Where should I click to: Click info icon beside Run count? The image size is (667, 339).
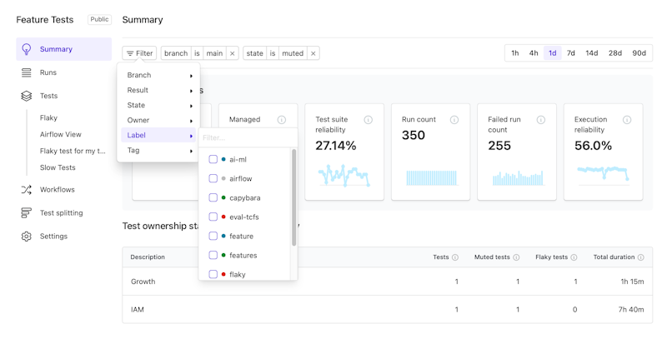pyautogui.click(x=454, y=120)
